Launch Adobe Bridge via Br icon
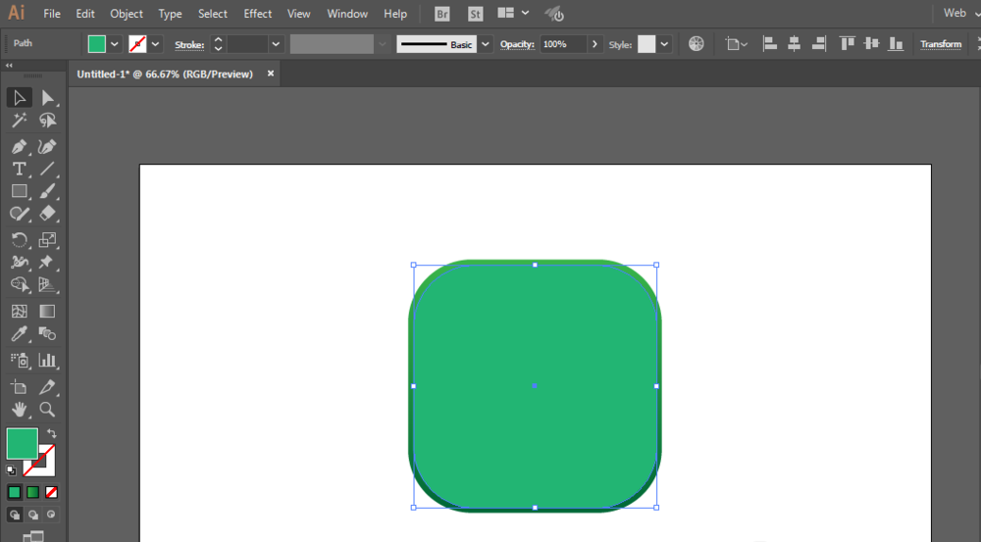 [441, 14]
